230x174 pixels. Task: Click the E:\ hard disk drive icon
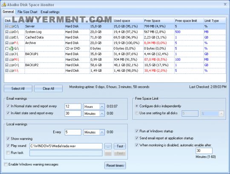11,37
